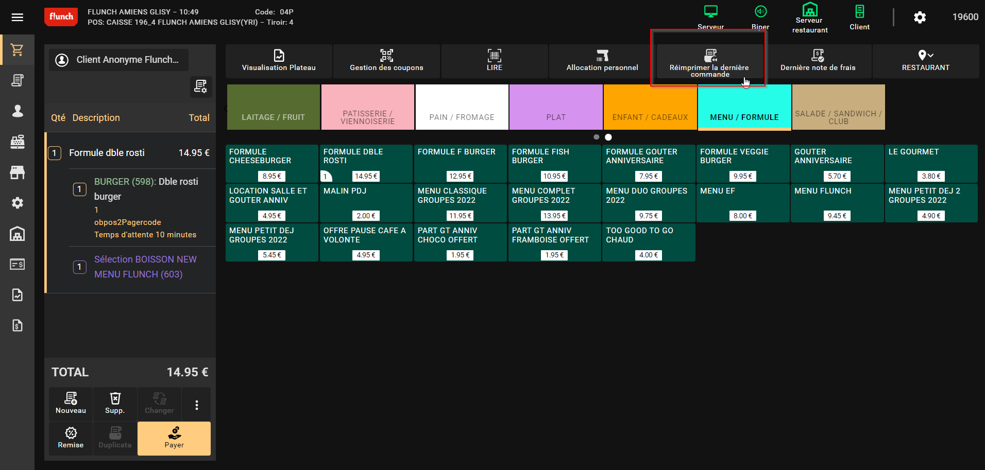This screenshot has width=985, height=470.
Task: Click the Nouveau order button
Action: pyautogui.click(x=71, y=404)
